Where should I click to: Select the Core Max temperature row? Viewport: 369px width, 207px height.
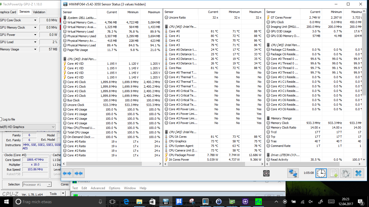pos(213,68)
